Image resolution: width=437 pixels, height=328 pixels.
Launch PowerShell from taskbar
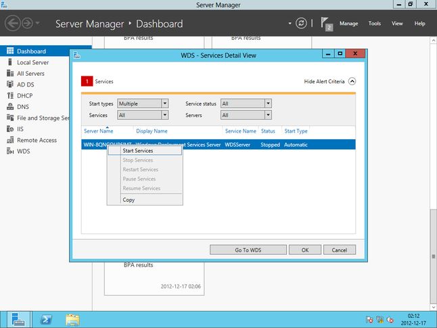point(46,319)
